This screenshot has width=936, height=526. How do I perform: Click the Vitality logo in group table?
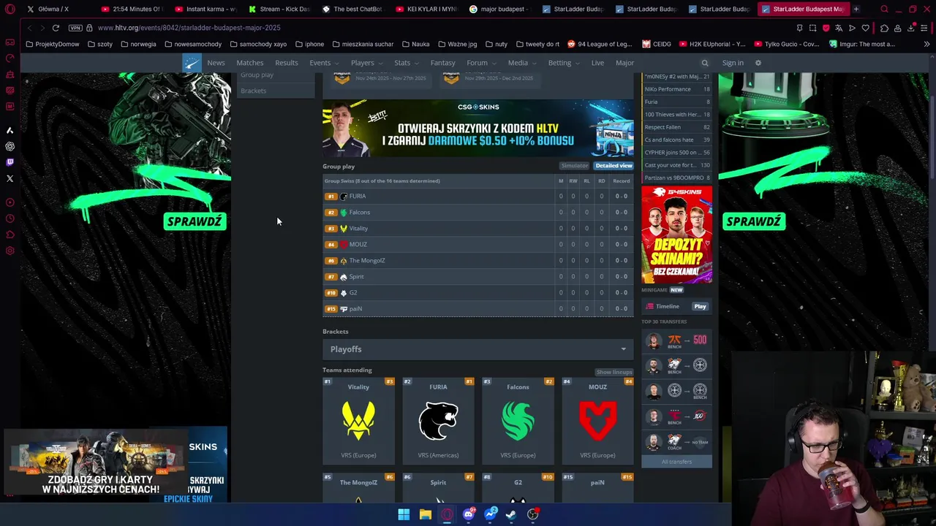[x=344, y=229]
